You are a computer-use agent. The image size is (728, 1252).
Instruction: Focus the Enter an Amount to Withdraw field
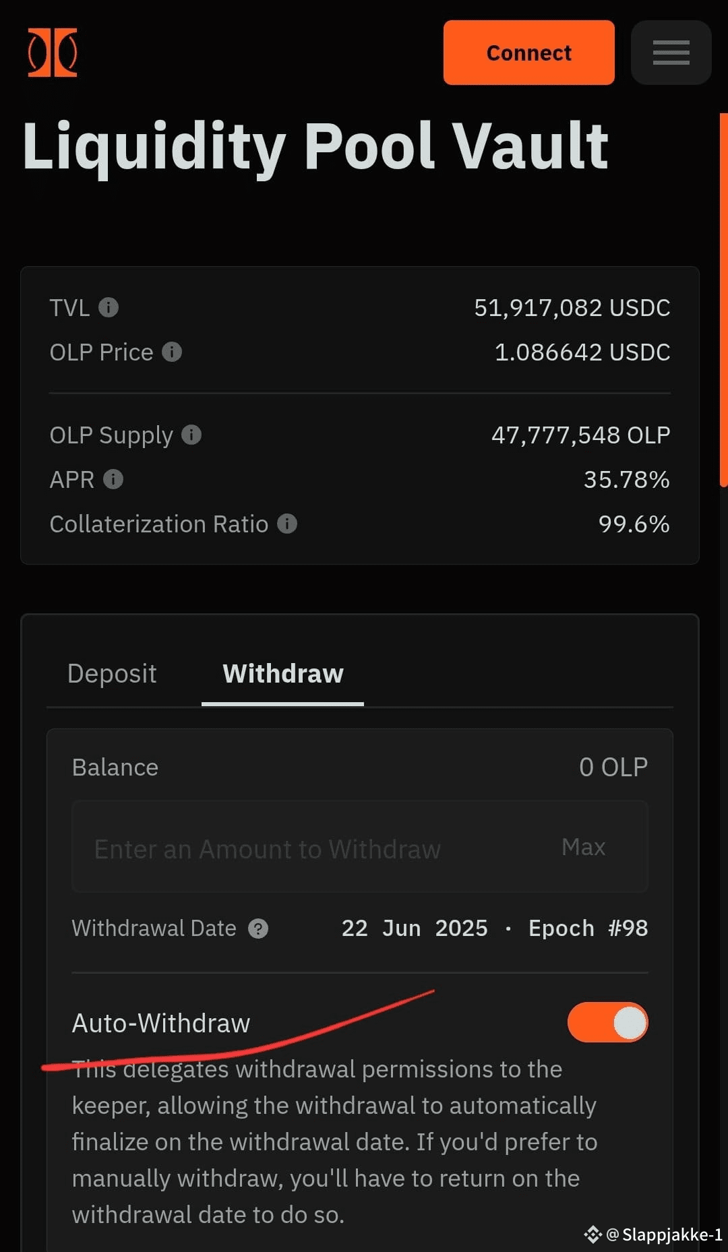point(360,847)
